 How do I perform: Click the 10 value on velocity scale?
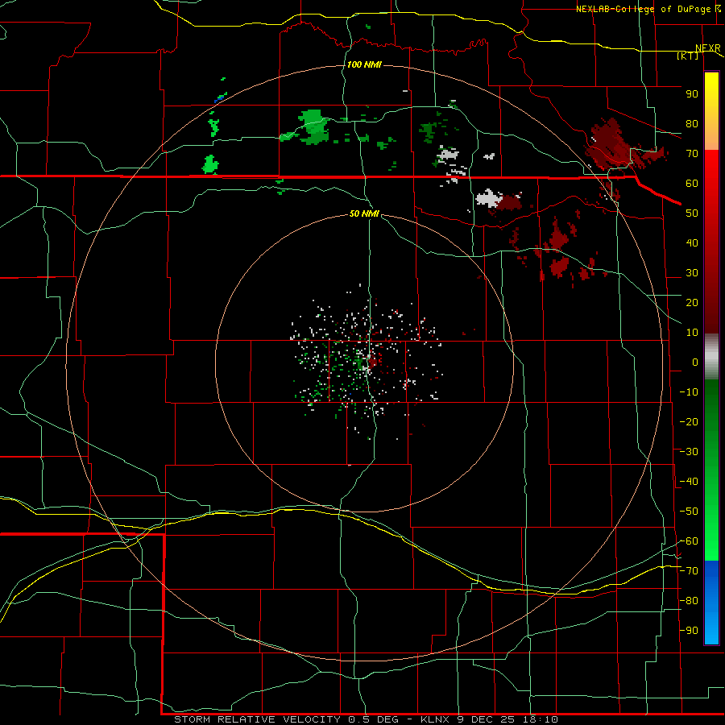(x=692, y=333)
